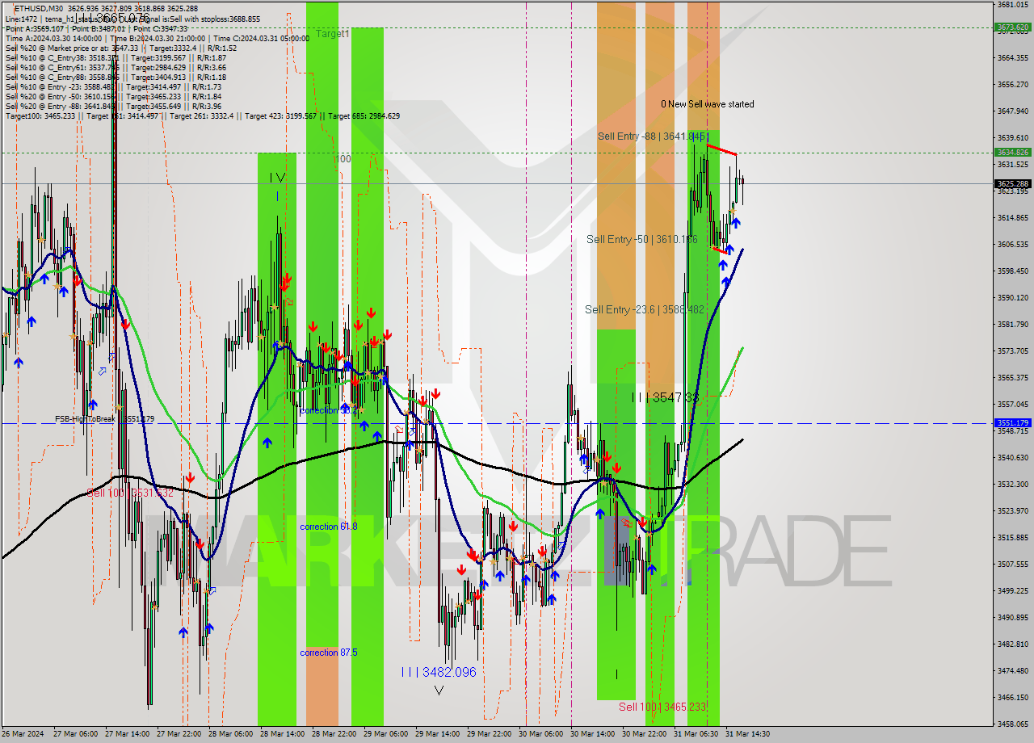
Task: Select the "Target1" label
Action: (333, 34)
